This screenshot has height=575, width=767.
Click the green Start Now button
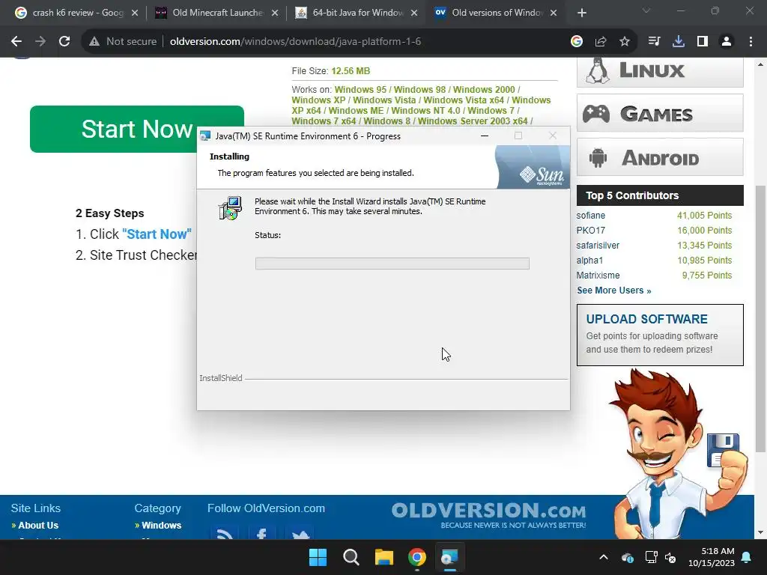[x=137, y=129]
